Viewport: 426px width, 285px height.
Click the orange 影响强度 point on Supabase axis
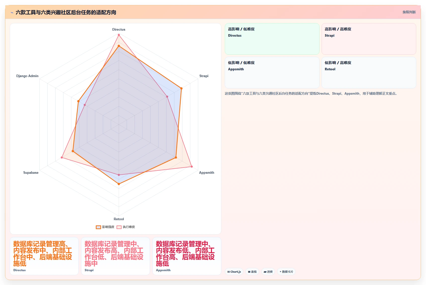click(x=73, y=151)
